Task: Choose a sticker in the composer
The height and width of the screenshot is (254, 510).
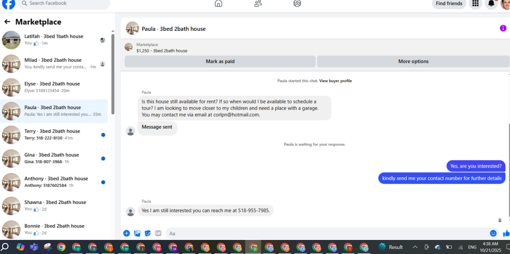Action: tap(148, 233)
